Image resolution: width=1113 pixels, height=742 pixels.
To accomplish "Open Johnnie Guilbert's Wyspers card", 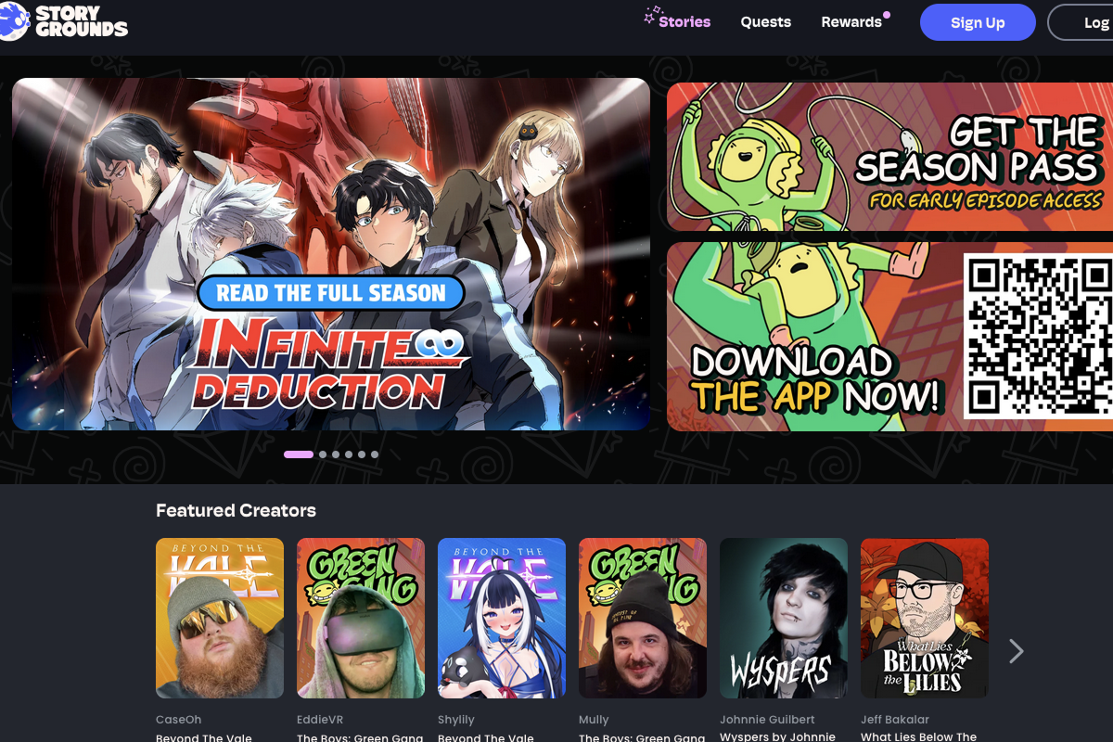I will (x=783, y=618).
